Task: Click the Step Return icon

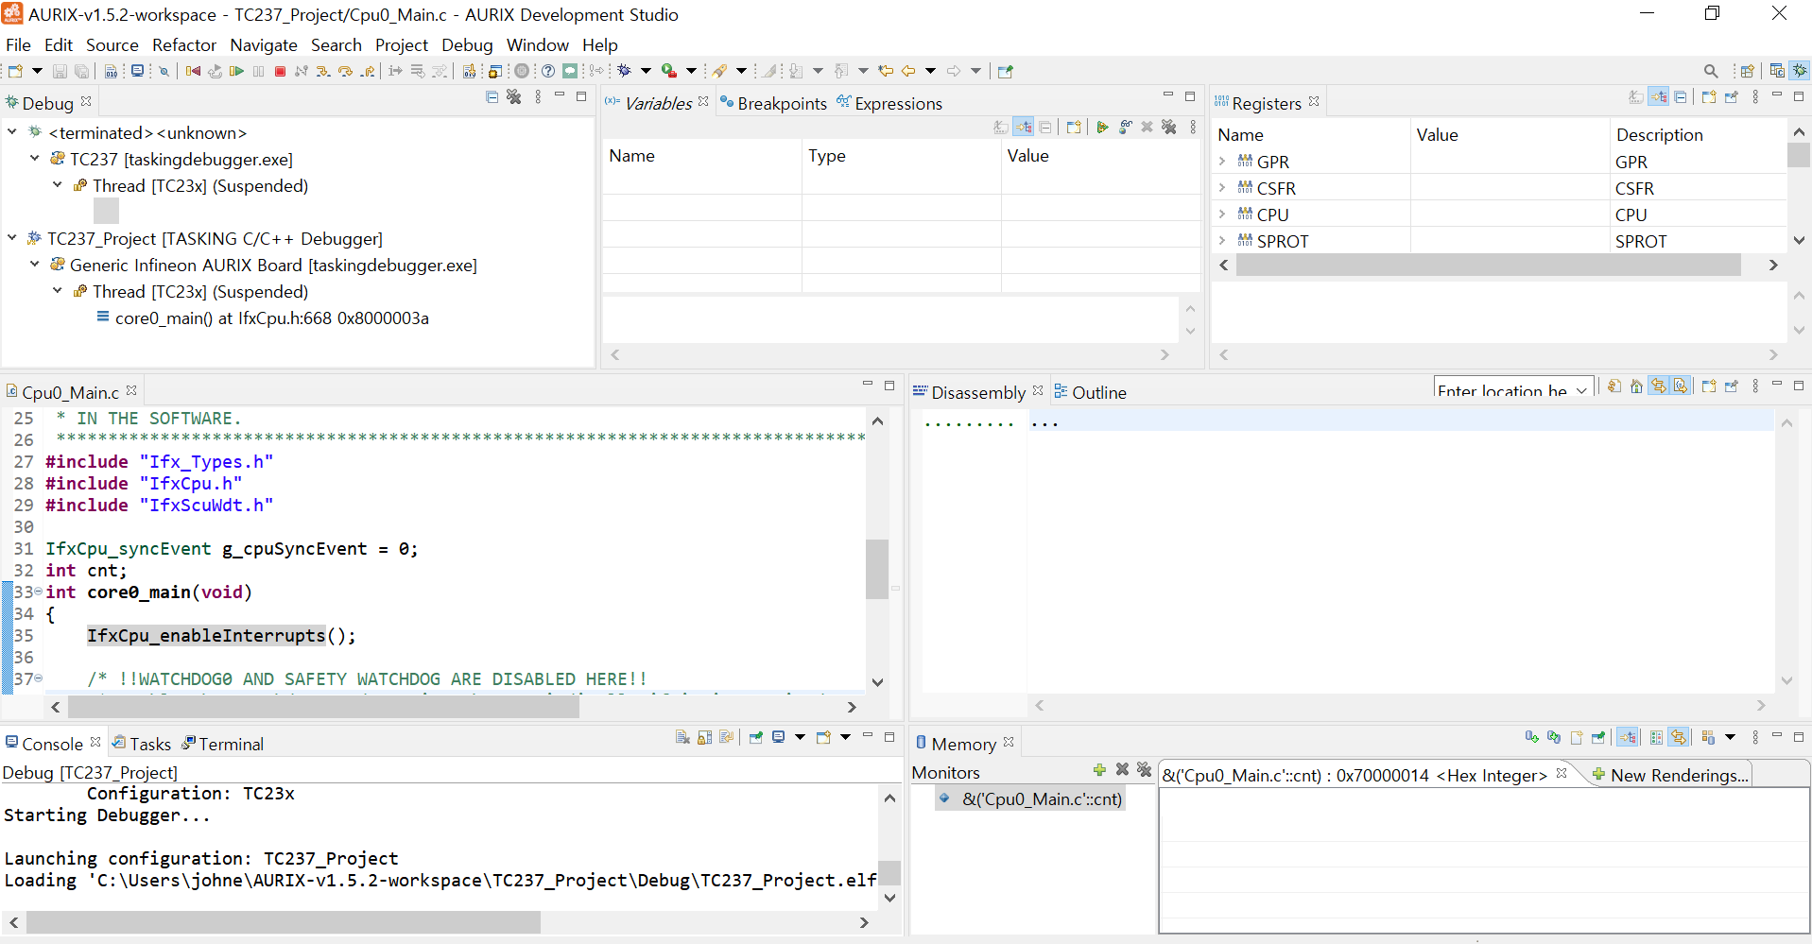Action: pyautogui.click(x=368, y=71)
